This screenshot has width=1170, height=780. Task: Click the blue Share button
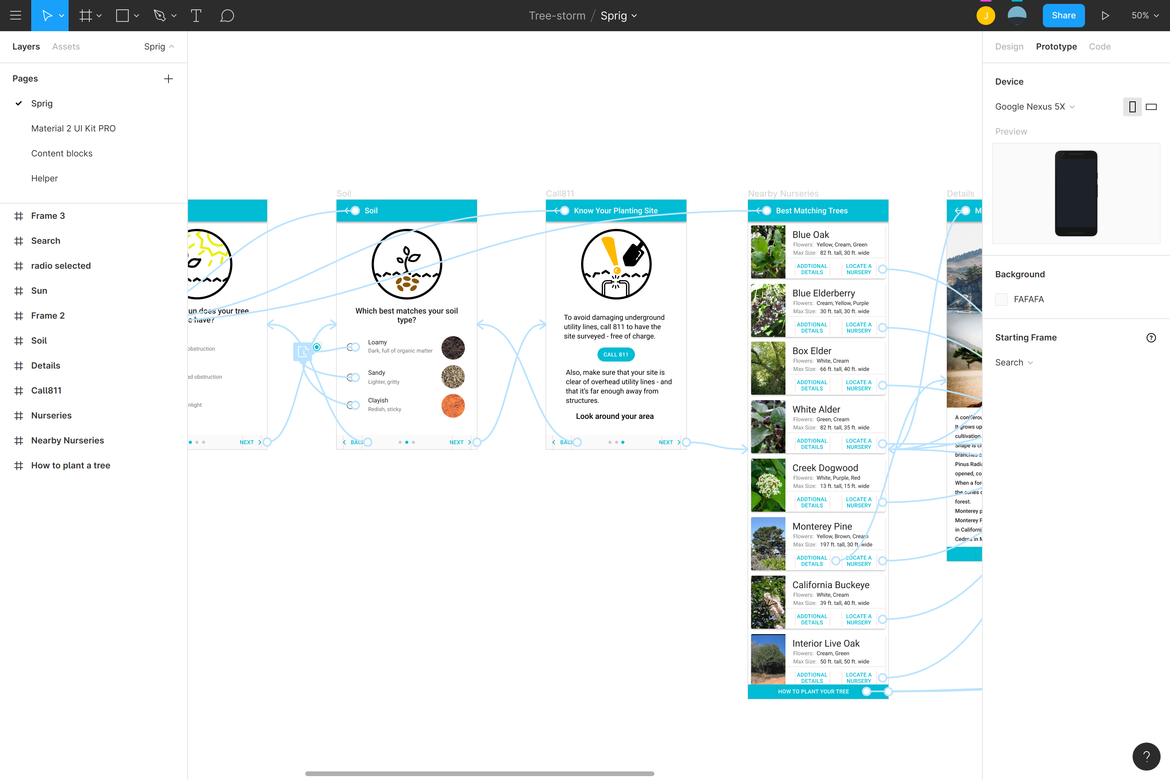1063,16
